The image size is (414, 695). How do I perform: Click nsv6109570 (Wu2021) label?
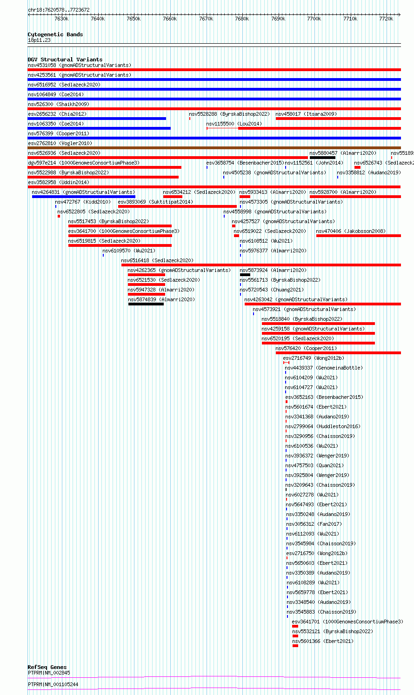pos(129,251)
